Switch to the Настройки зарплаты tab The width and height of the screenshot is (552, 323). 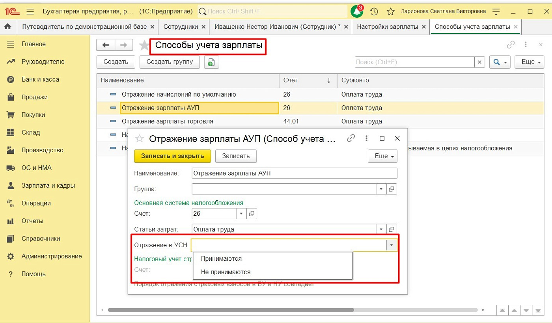(x=387, y=27)
